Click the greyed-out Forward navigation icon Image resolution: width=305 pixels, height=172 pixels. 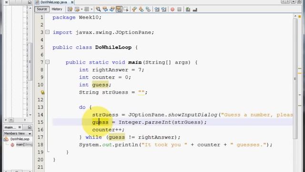[87, 9]
